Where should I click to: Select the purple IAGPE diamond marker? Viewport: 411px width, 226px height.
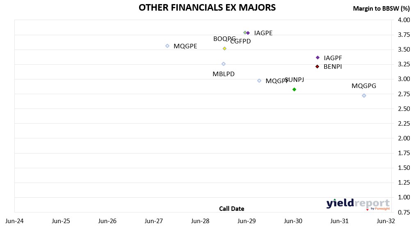[248, 33]
